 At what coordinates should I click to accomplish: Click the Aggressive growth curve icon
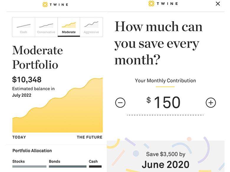[x=91, y=24]
